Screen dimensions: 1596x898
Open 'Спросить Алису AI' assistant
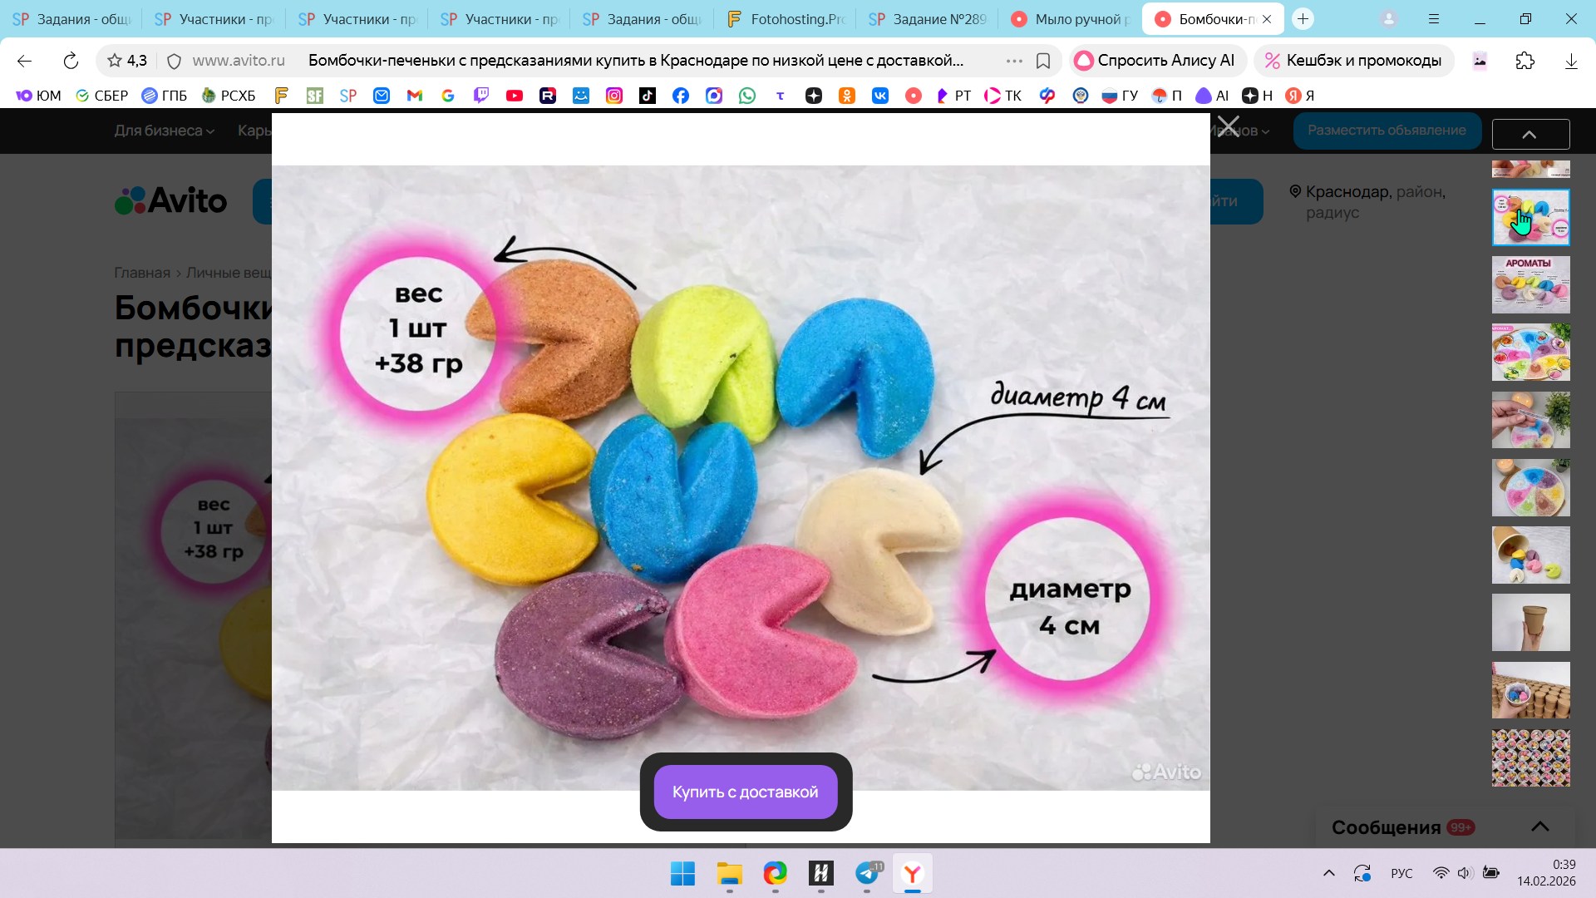(x=1155, y=61)
